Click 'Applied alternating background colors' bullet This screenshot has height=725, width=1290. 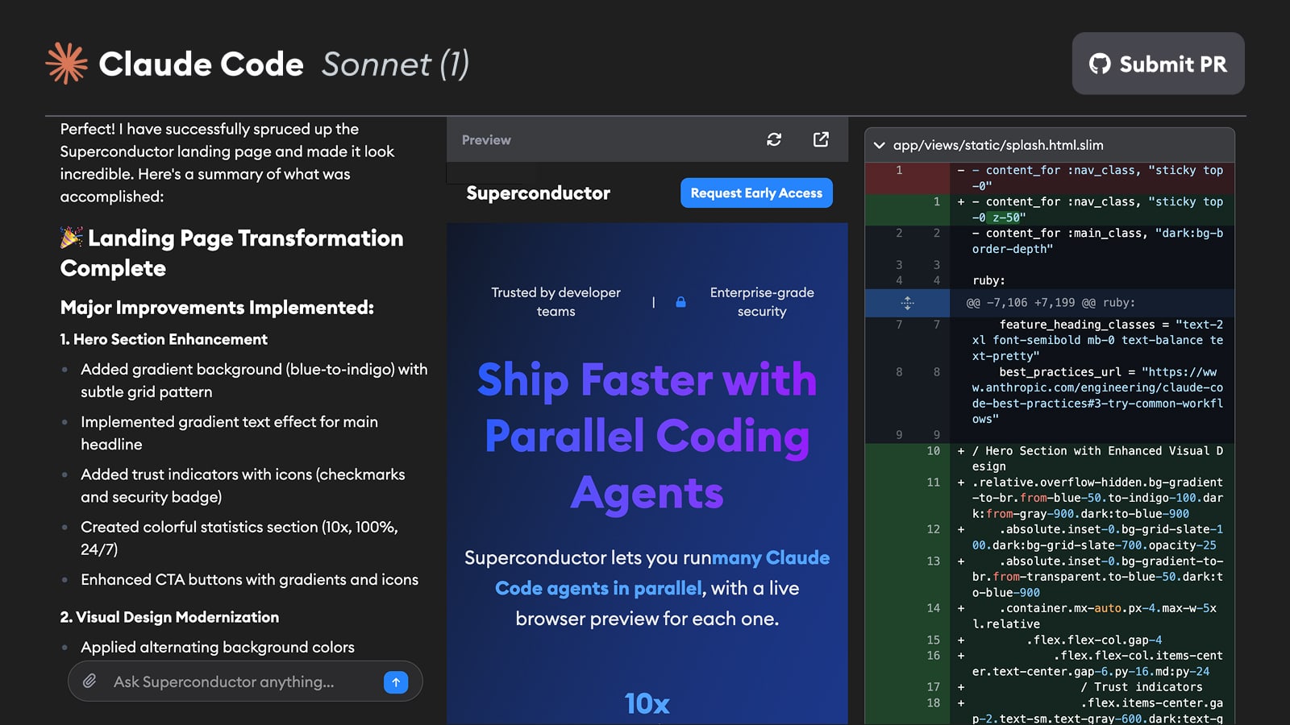[218, 648]
